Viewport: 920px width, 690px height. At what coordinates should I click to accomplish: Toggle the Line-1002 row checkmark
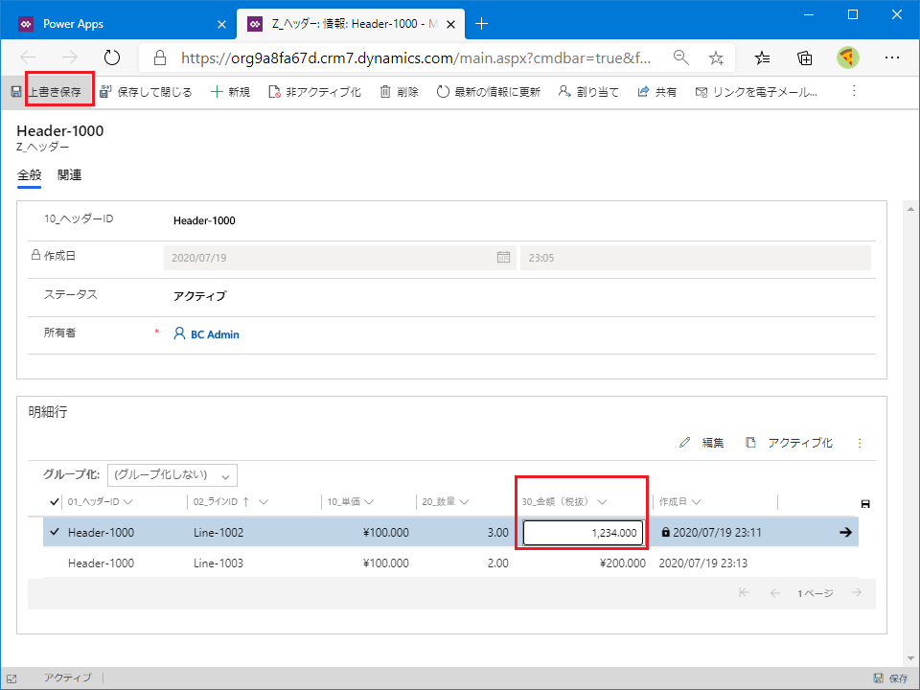(55, 532)
